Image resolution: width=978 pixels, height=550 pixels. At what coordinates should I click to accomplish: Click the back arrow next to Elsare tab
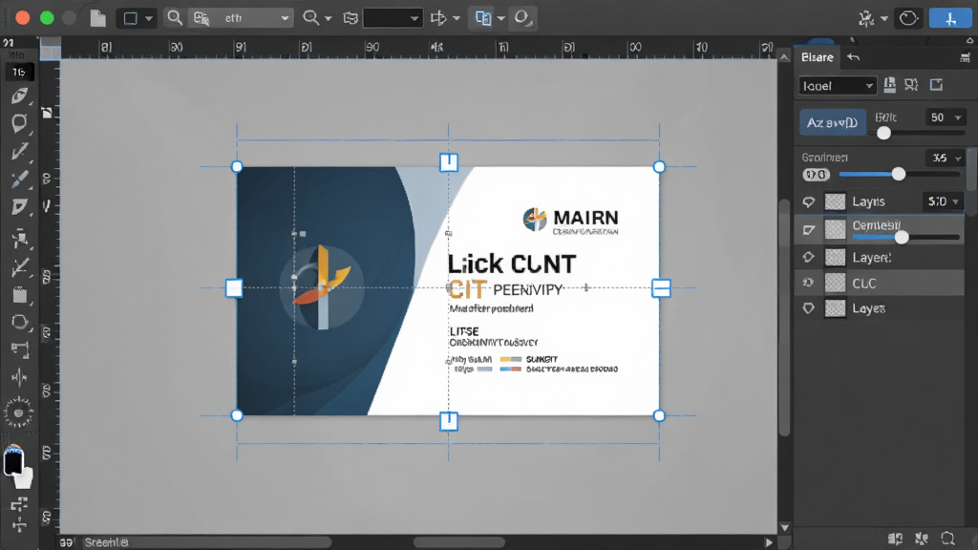(853, 57)
